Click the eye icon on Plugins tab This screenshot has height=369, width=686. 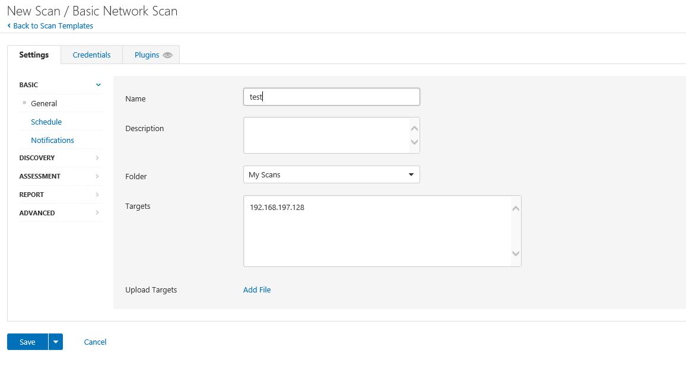pos(167,55)
